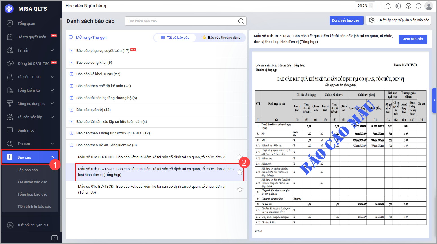The height and width of the screenshot is (244, 437).
Task: Click the notification bell icon
Action: point(388,6)
